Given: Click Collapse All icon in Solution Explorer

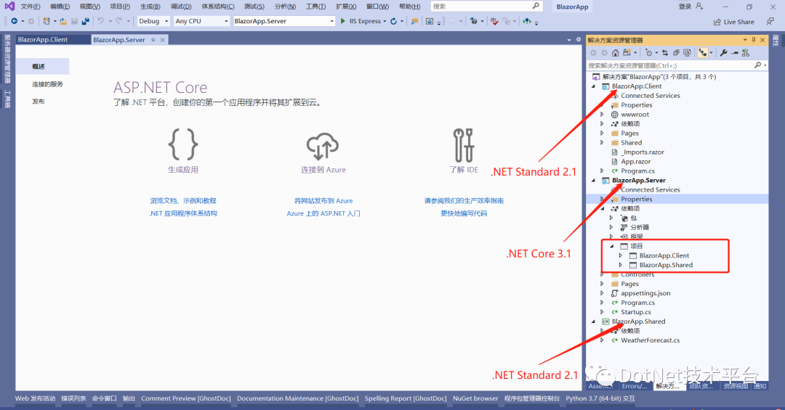Looking at the screenshot, I should click(676, 52).
